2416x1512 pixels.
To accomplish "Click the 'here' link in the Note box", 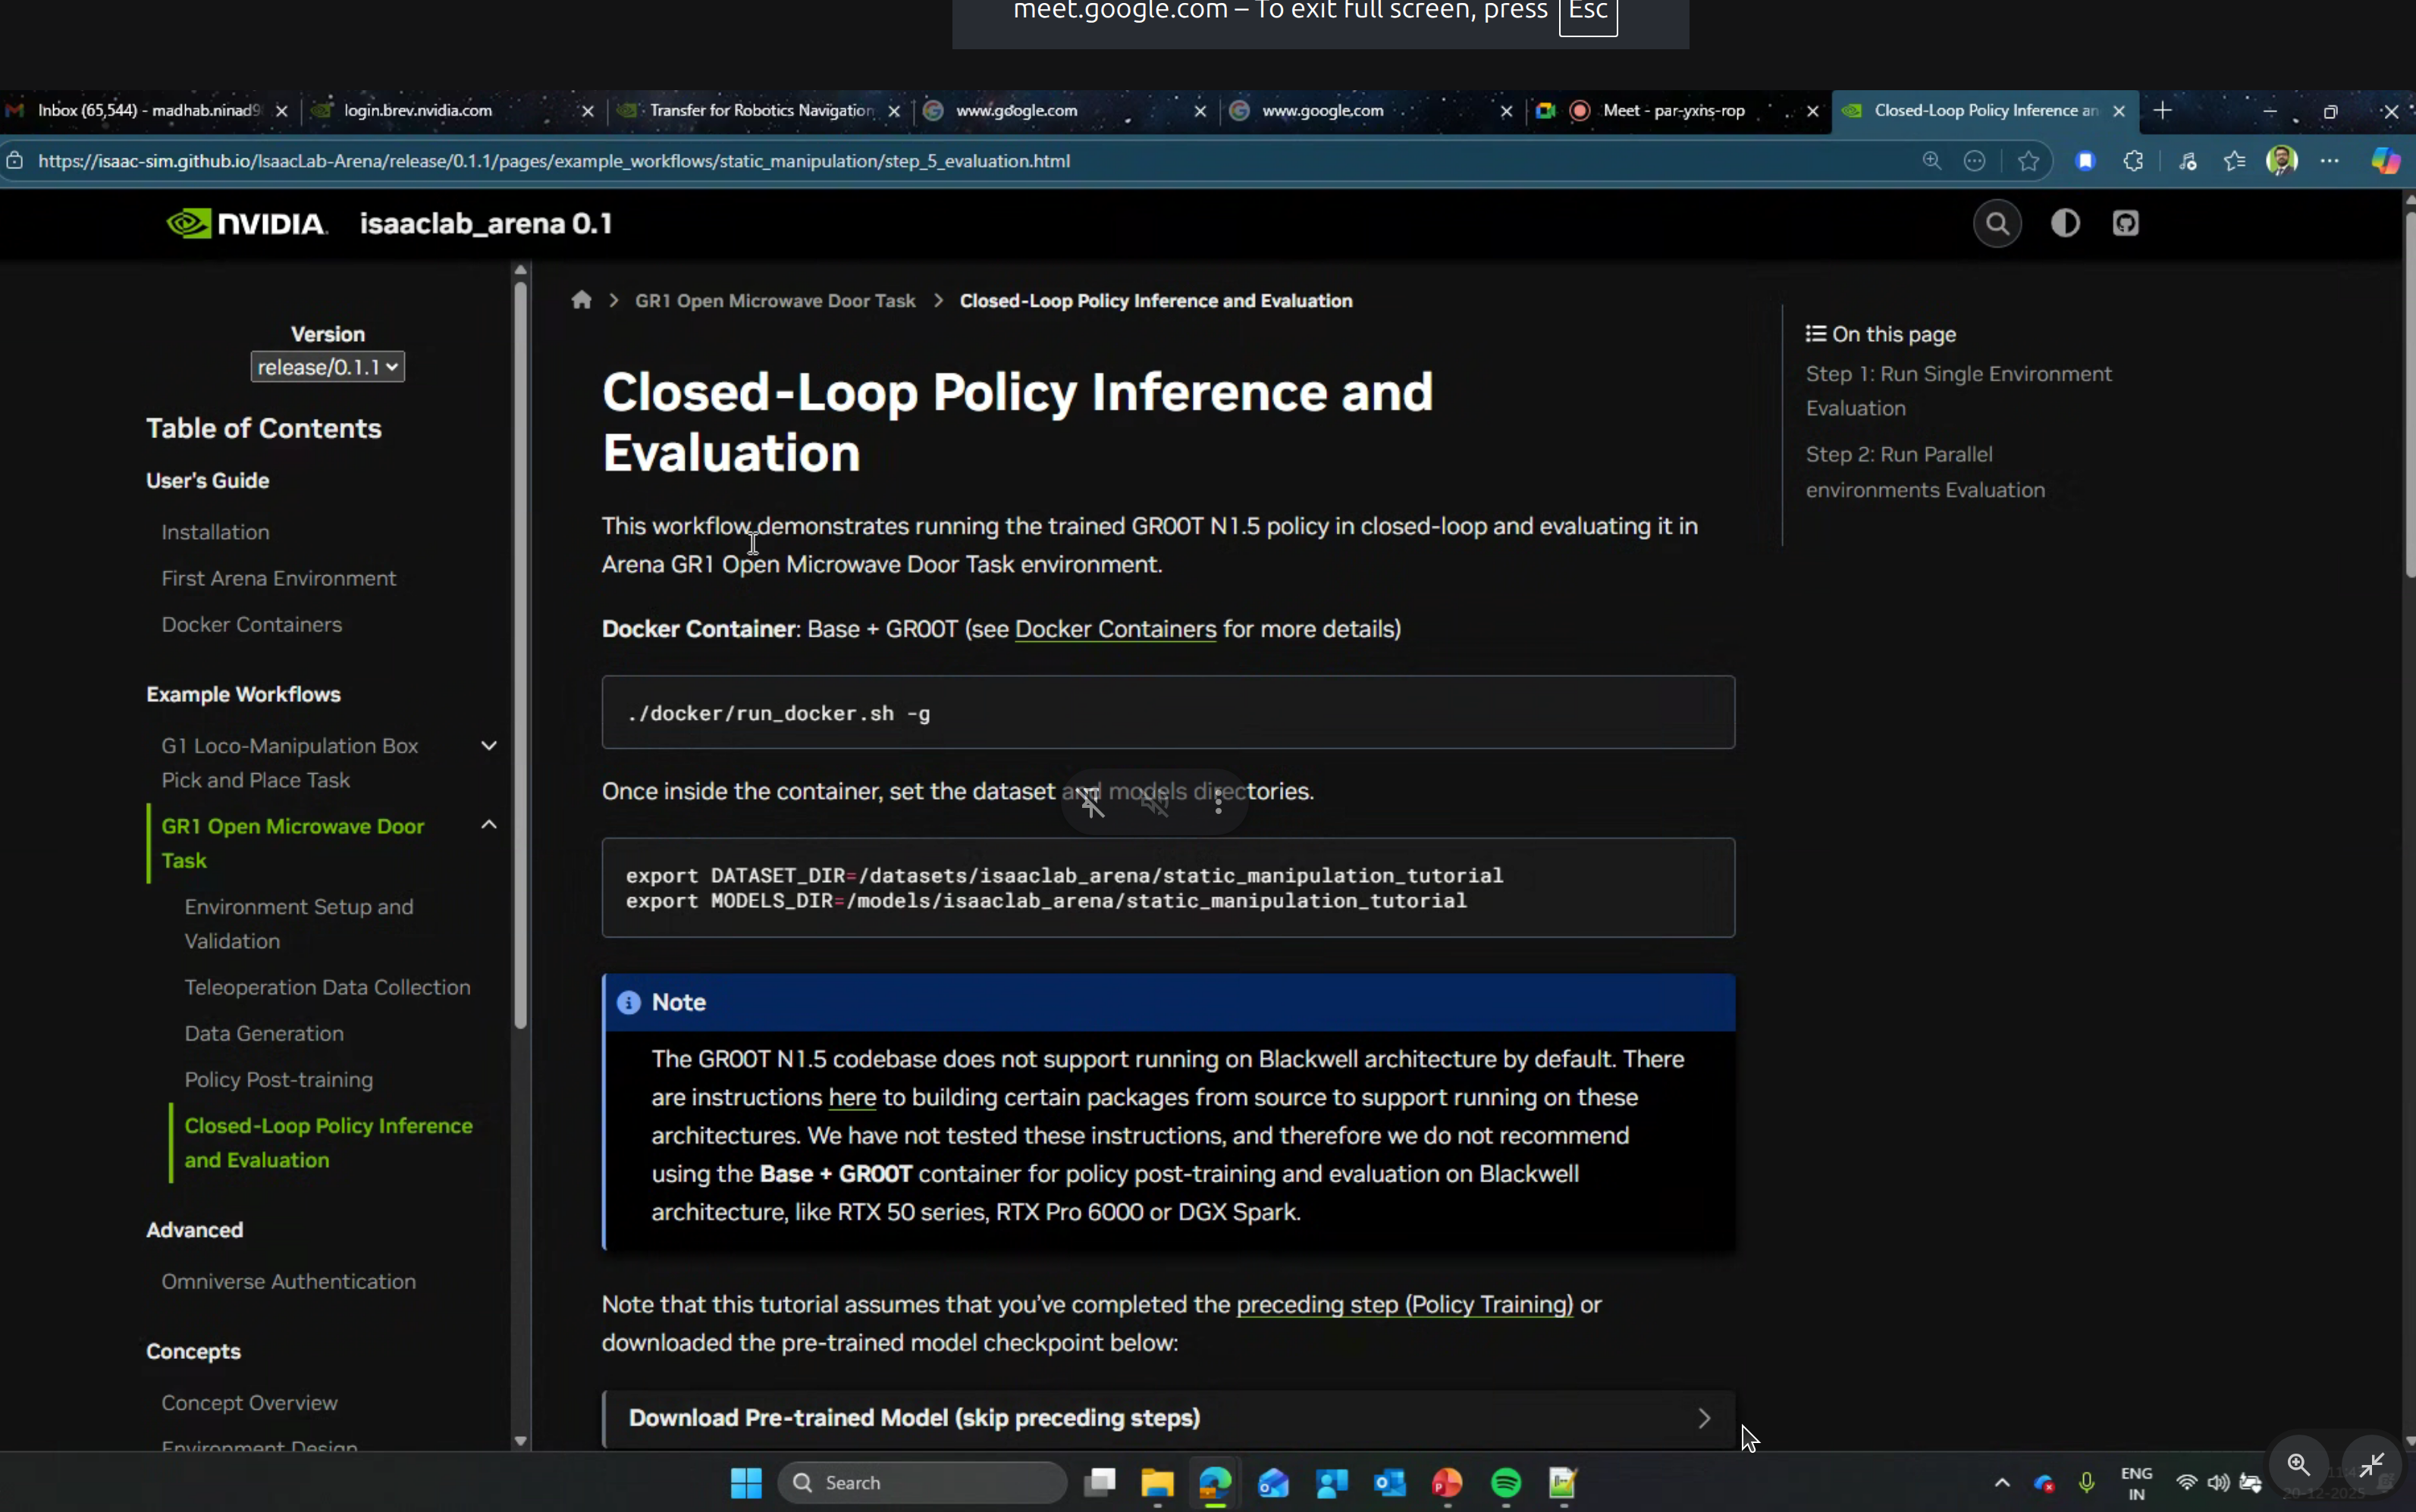I will [850, 1097].
